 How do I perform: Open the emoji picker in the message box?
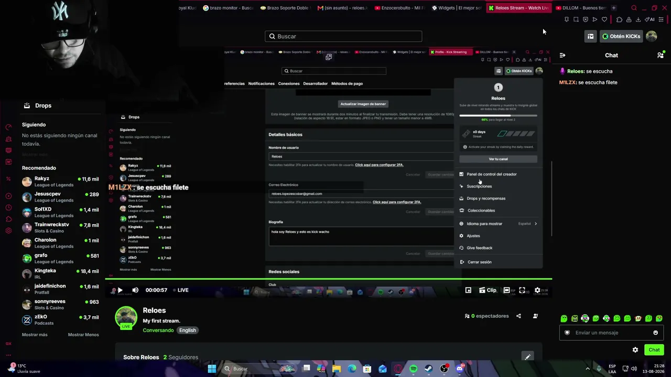[x=655, y=332]
